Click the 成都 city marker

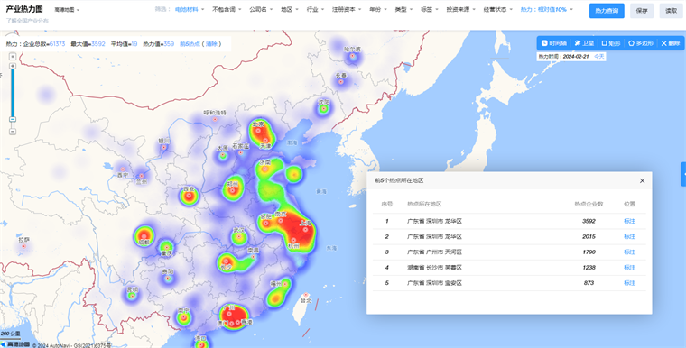click(144, 236)
